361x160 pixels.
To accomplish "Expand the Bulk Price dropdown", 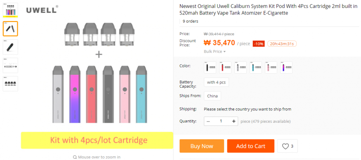I will coord(215,51).
